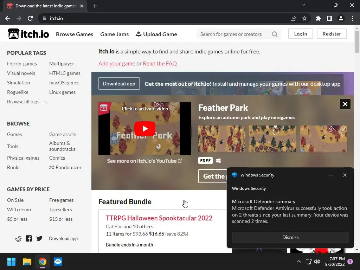Click the share page icon
360x270 pixels.
[x=293, y=18]
